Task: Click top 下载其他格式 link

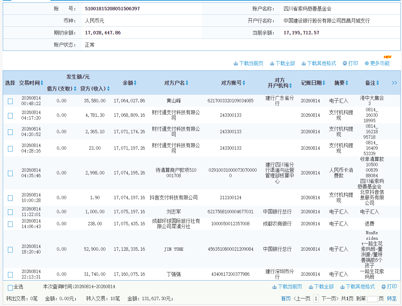Action: coord(319,64)
